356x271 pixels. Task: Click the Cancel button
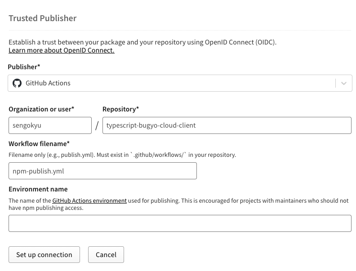106,255
